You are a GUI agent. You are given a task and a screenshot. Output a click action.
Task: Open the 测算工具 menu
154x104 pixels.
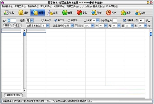point(73,6)
